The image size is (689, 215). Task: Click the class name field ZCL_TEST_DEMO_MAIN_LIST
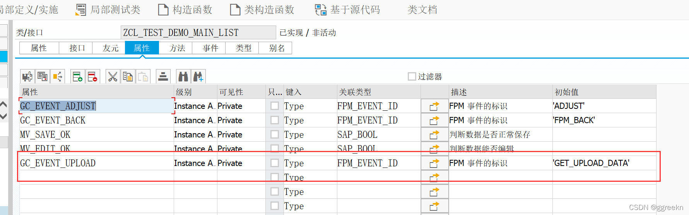(x=198, y=32)
